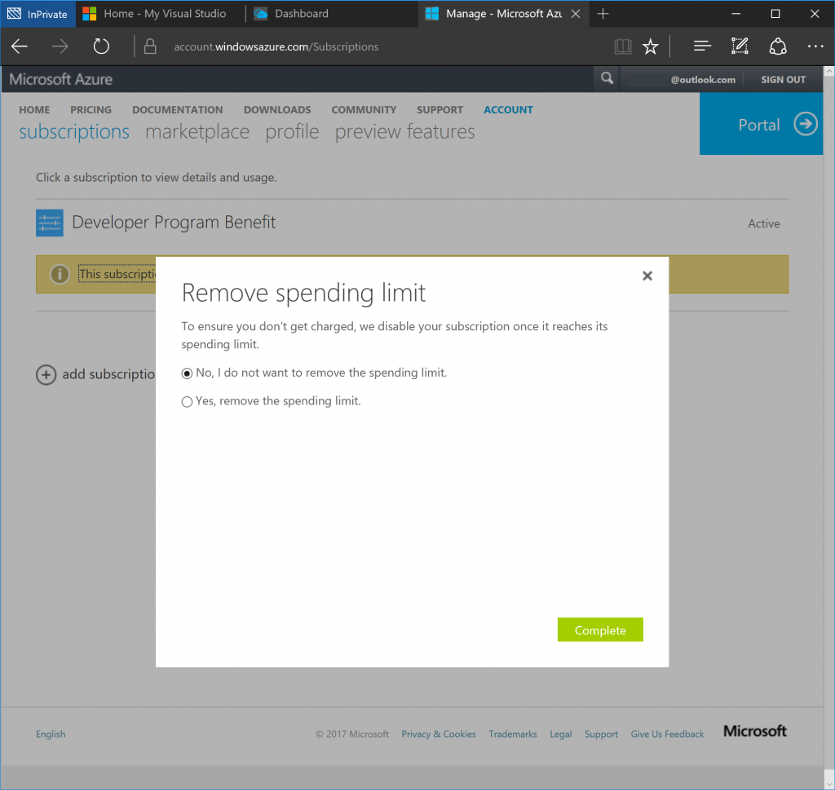835x790 pixels.
Task: Open the Developer Program Benefit subscription
Action: 174,222
